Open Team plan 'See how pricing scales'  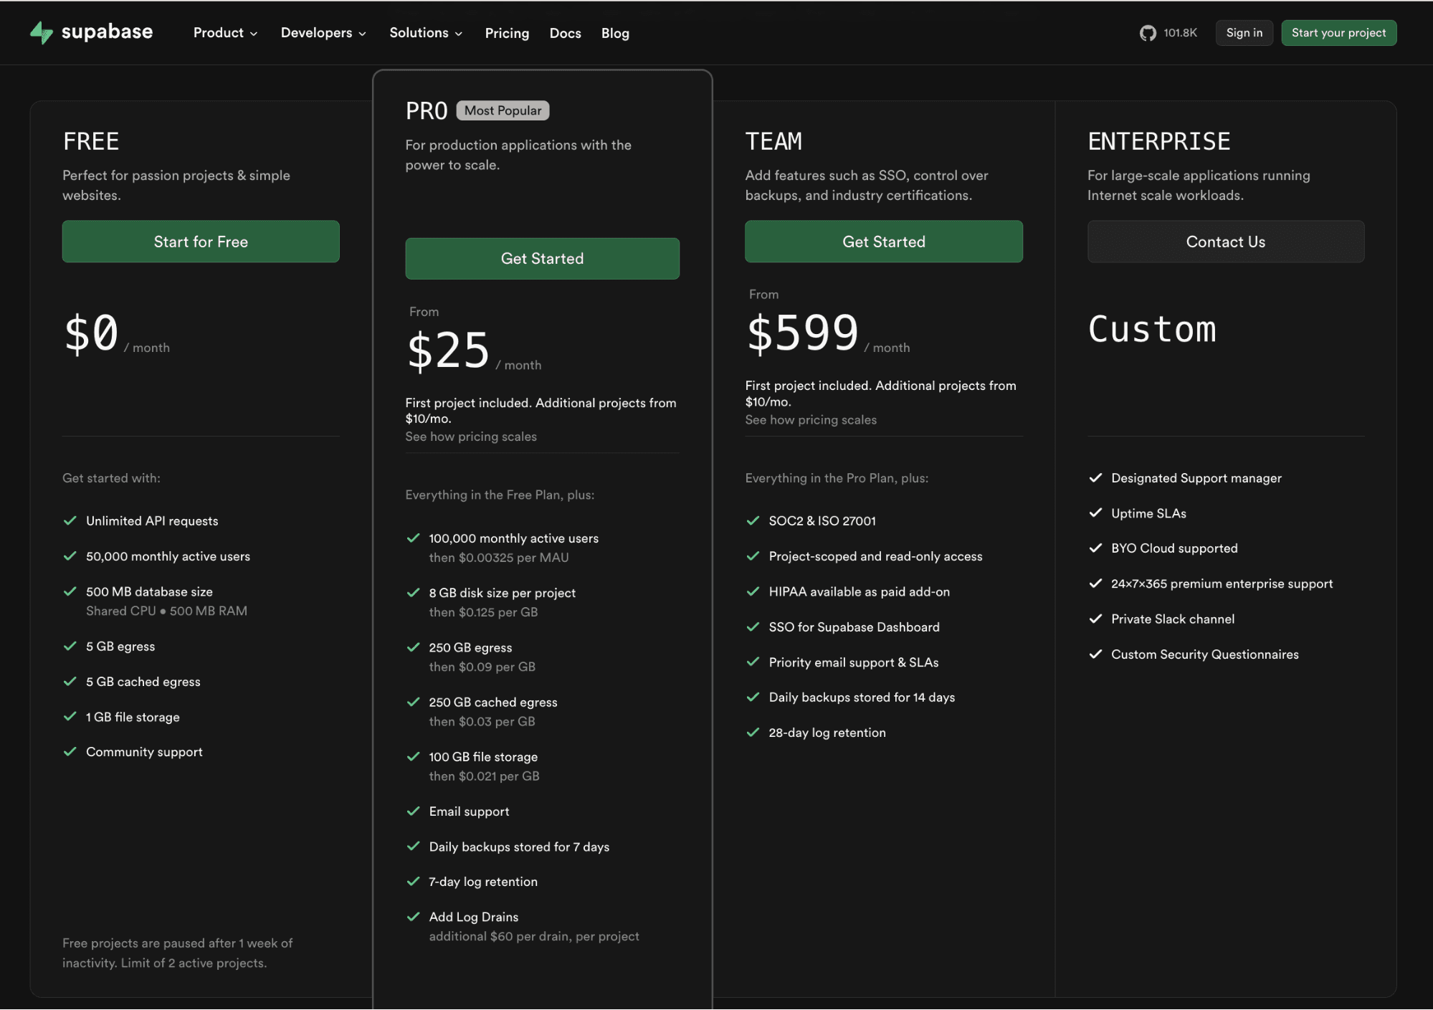click(811, 420)
